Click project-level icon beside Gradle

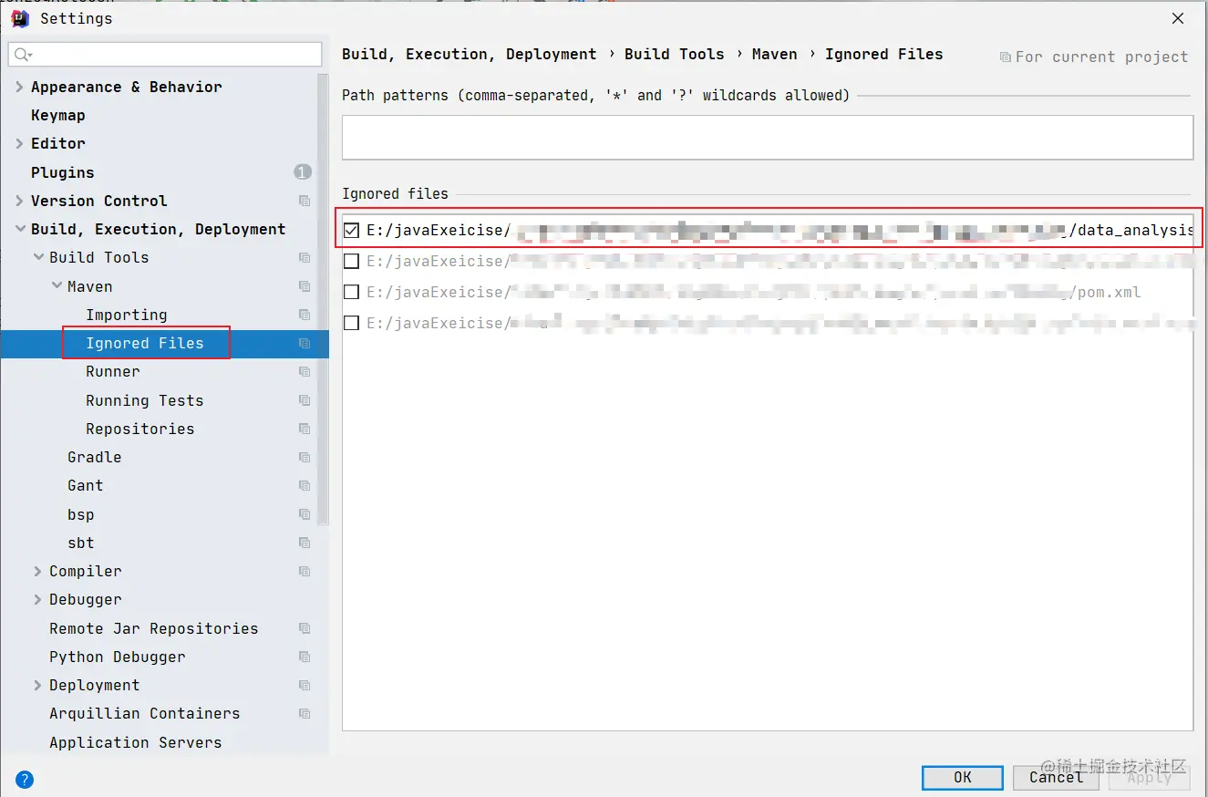tap(305, 458)
